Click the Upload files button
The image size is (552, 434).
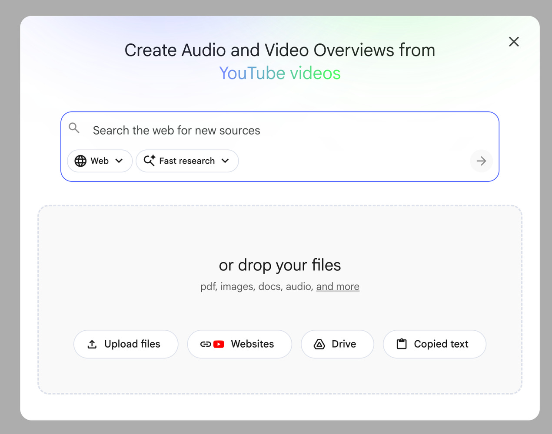click(126, 344)
